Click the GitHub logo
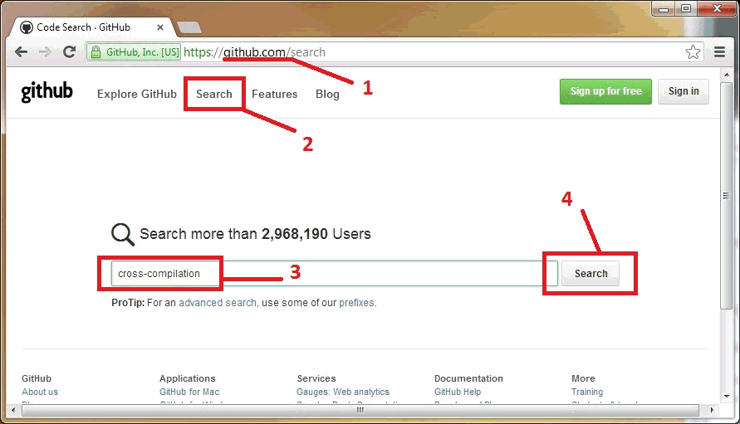This screenshot has height=424, width=740. (x=47, y=92)
